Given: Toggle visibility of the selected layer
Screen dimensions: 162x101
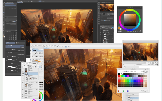Looking at the screenshot, I should 22,73.
